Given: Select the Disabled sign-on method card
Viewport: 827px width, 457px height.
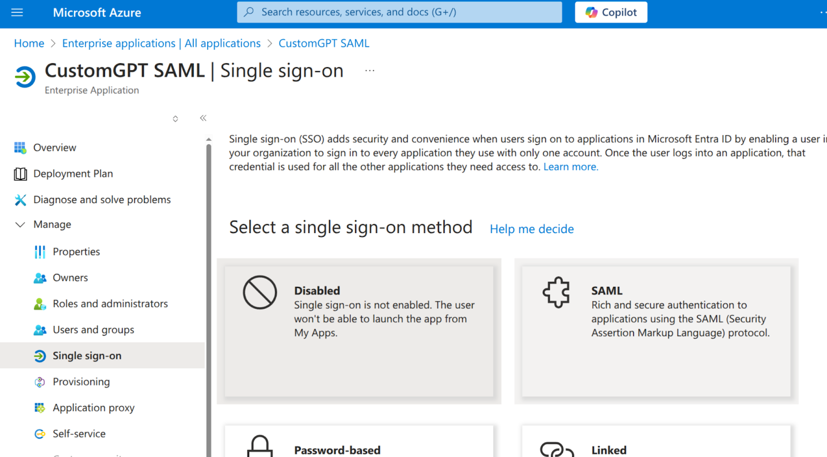Looking at the screenshot, I should click(359, 331).
